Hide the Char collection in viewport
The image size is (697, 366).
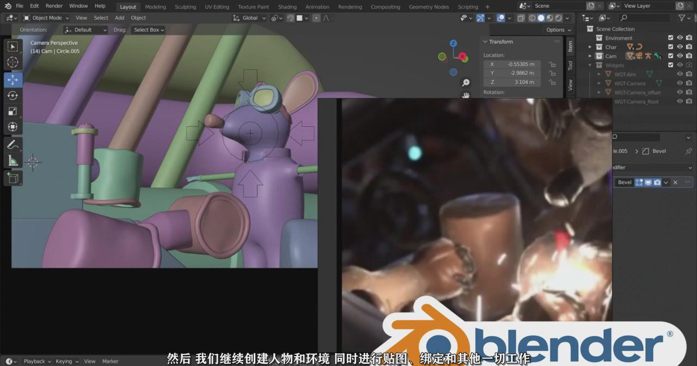pyautogui.click(x=680, y=47)
